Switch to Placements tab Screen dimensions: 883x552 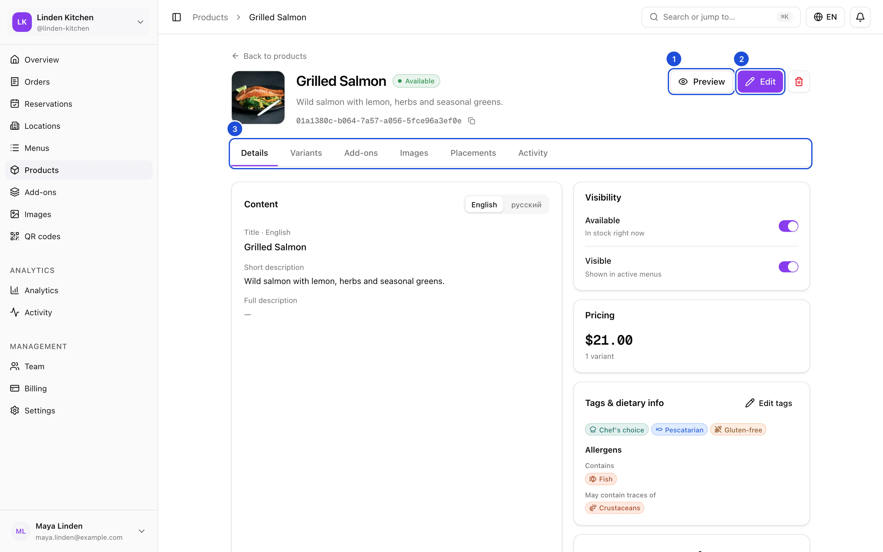[x=473, y=153]
